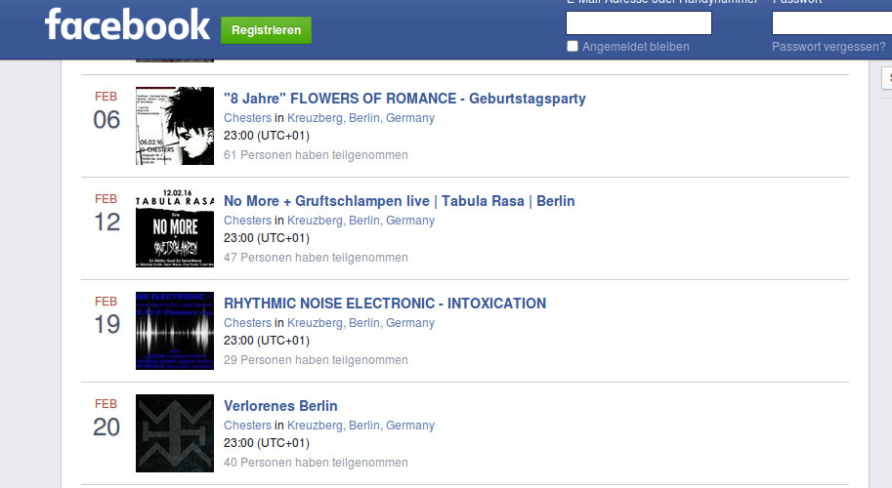Open the No More Tabula Rasa poster thumbnail
The width and height of the screenshot is (892, 488).
pos(175,228)
